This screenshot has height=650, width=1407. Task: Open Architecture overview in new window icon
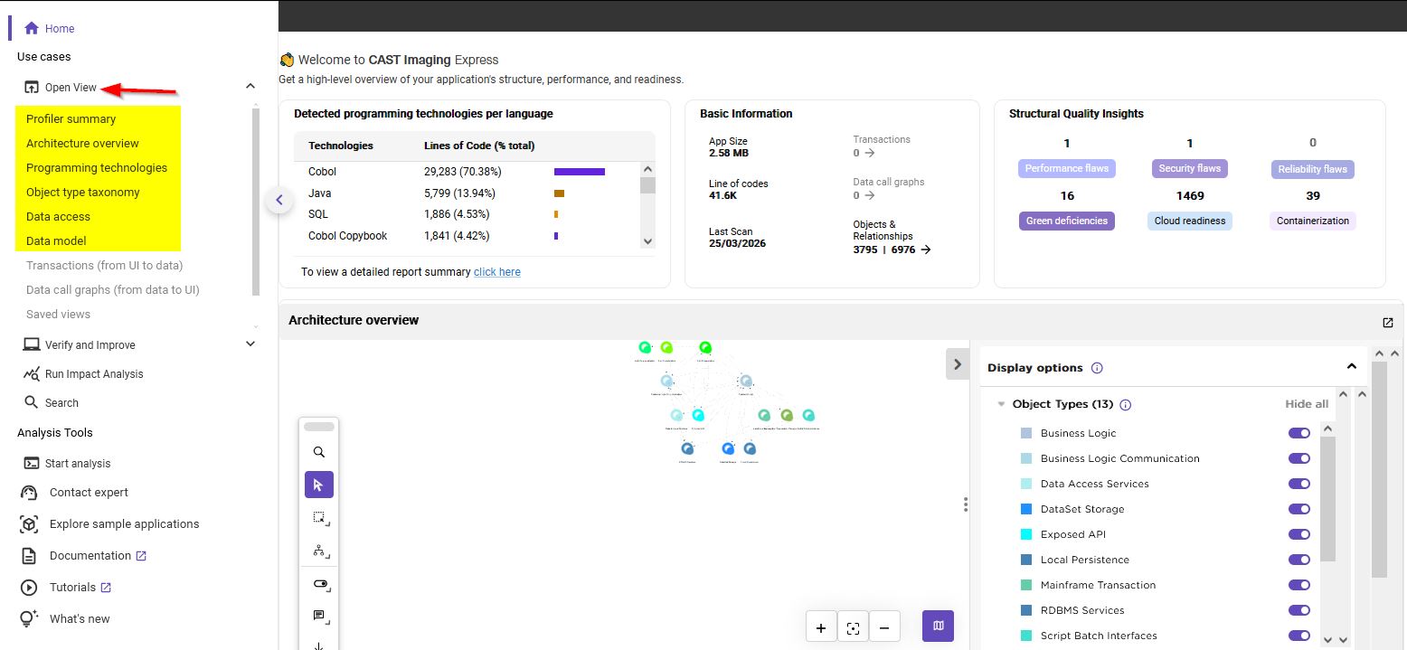pos(1387,323)
